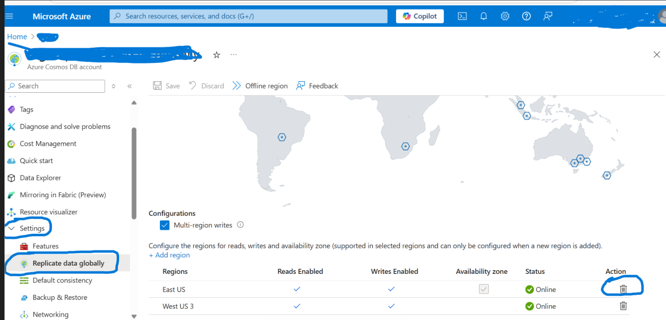Collapse the sidebar menu with double chevron
The width and height of the screenshot is (666, 320).
(x=129, y=86)
